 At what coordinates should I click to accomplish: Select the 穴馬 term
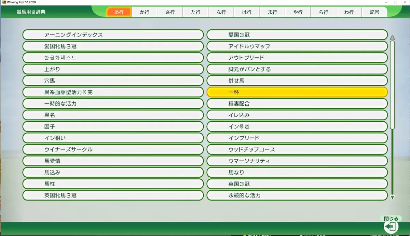tap(113, 81)
